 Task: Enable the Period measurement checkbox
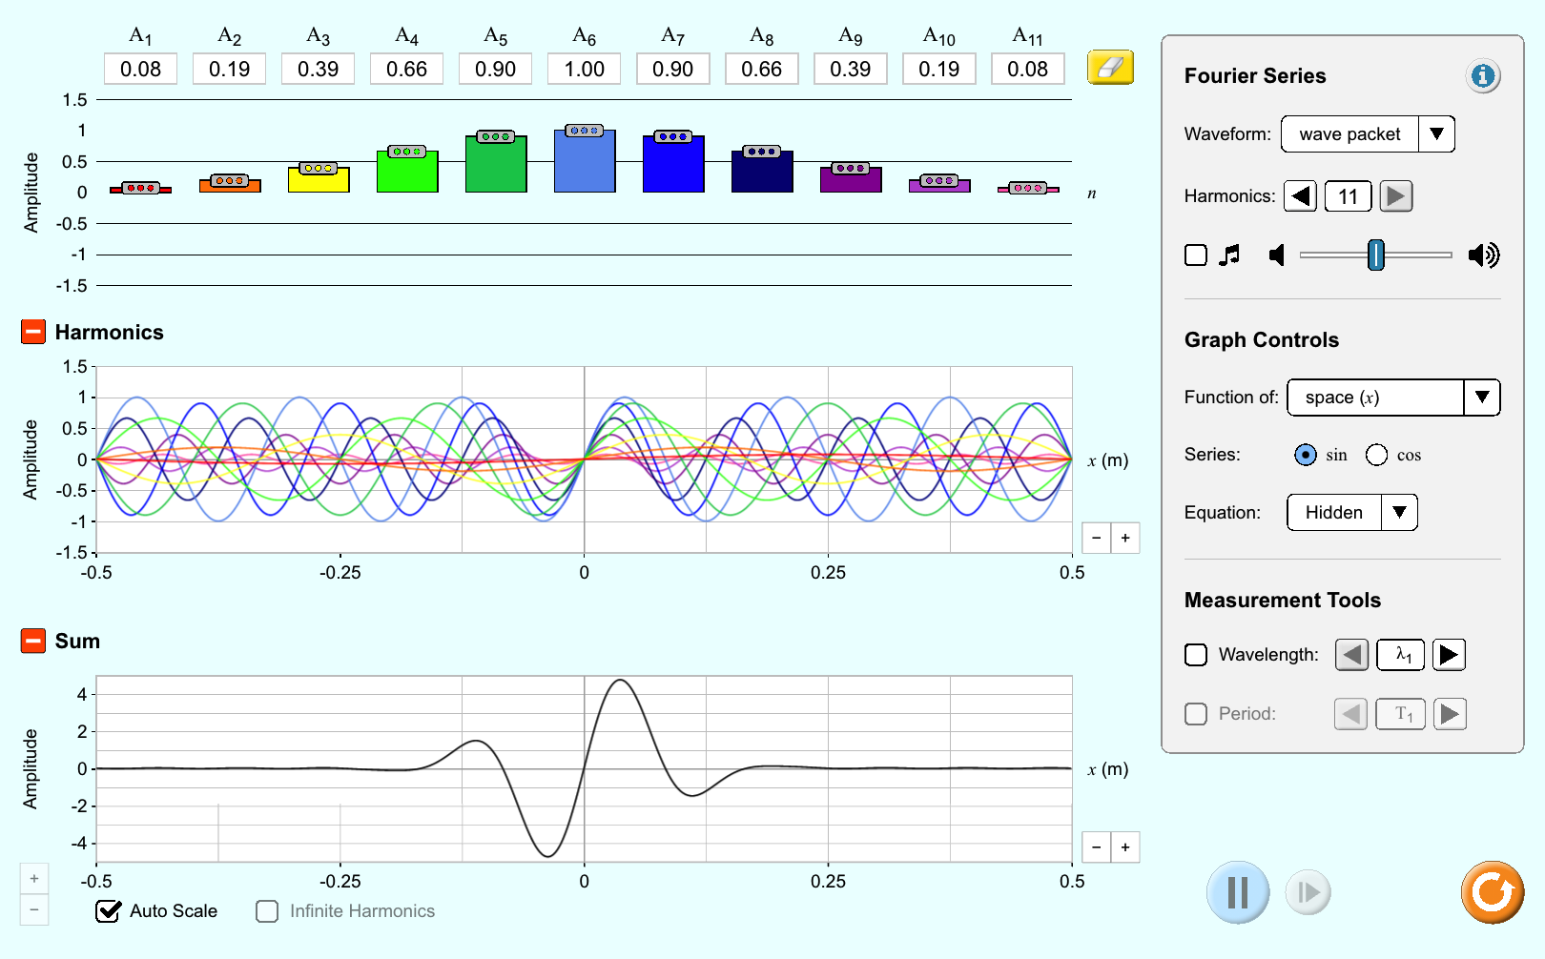coord(1196,714)
